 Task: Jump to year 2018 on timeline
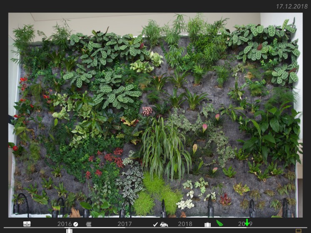(x=185, y=224)
